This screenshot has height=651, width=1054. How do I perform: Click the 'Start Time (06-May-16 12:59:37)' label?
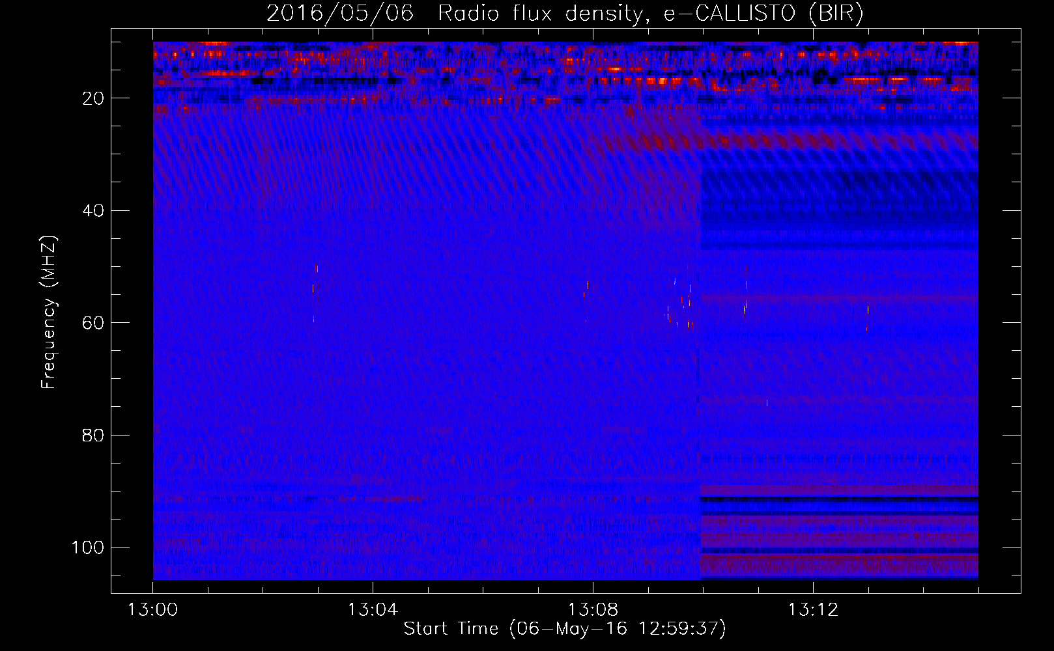565,629
